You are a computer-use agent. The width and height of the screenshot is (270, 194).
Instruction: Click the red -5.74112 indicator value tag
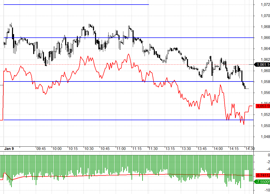(x=263, y=175)
